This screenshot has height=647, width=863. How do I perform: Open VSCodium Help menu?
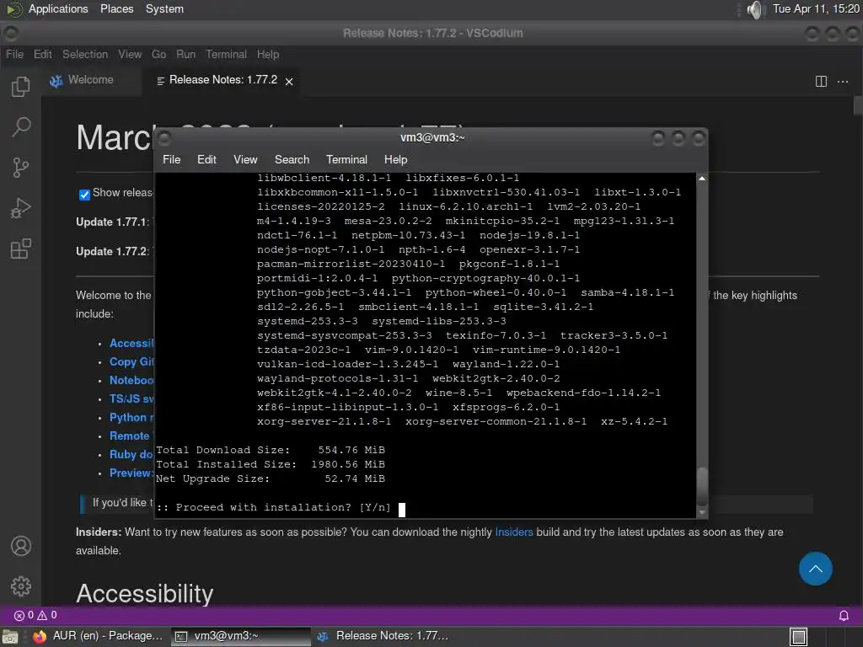tap(268, 54)
